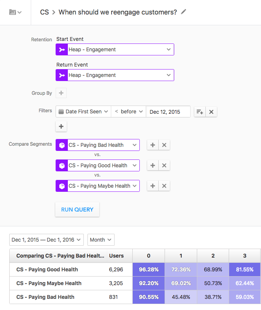This screenshot has width=261, height=310.
Task: Select the CS - Paying Bad Health table row label
Action: coord(45,297)
